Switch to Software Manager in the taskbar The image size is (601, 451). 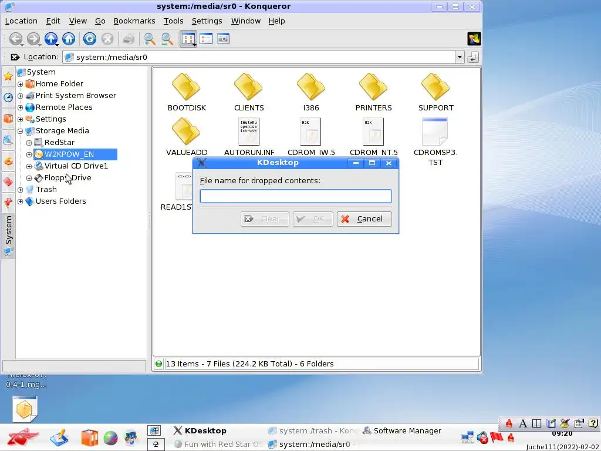click(x=402, y=430)
